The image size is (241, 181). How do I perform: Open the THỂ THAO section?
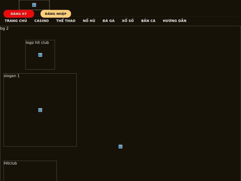point(65,21)
